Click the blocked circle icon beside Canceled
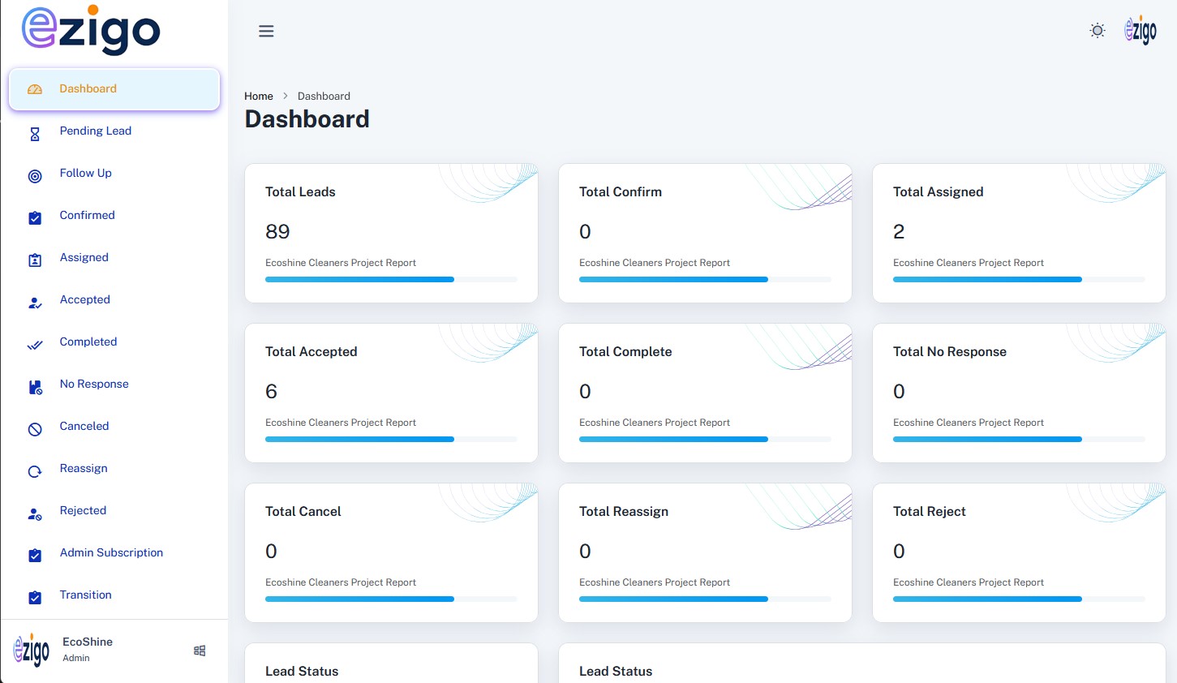This screenshot has height=683, width=1177. click(35, 429)
